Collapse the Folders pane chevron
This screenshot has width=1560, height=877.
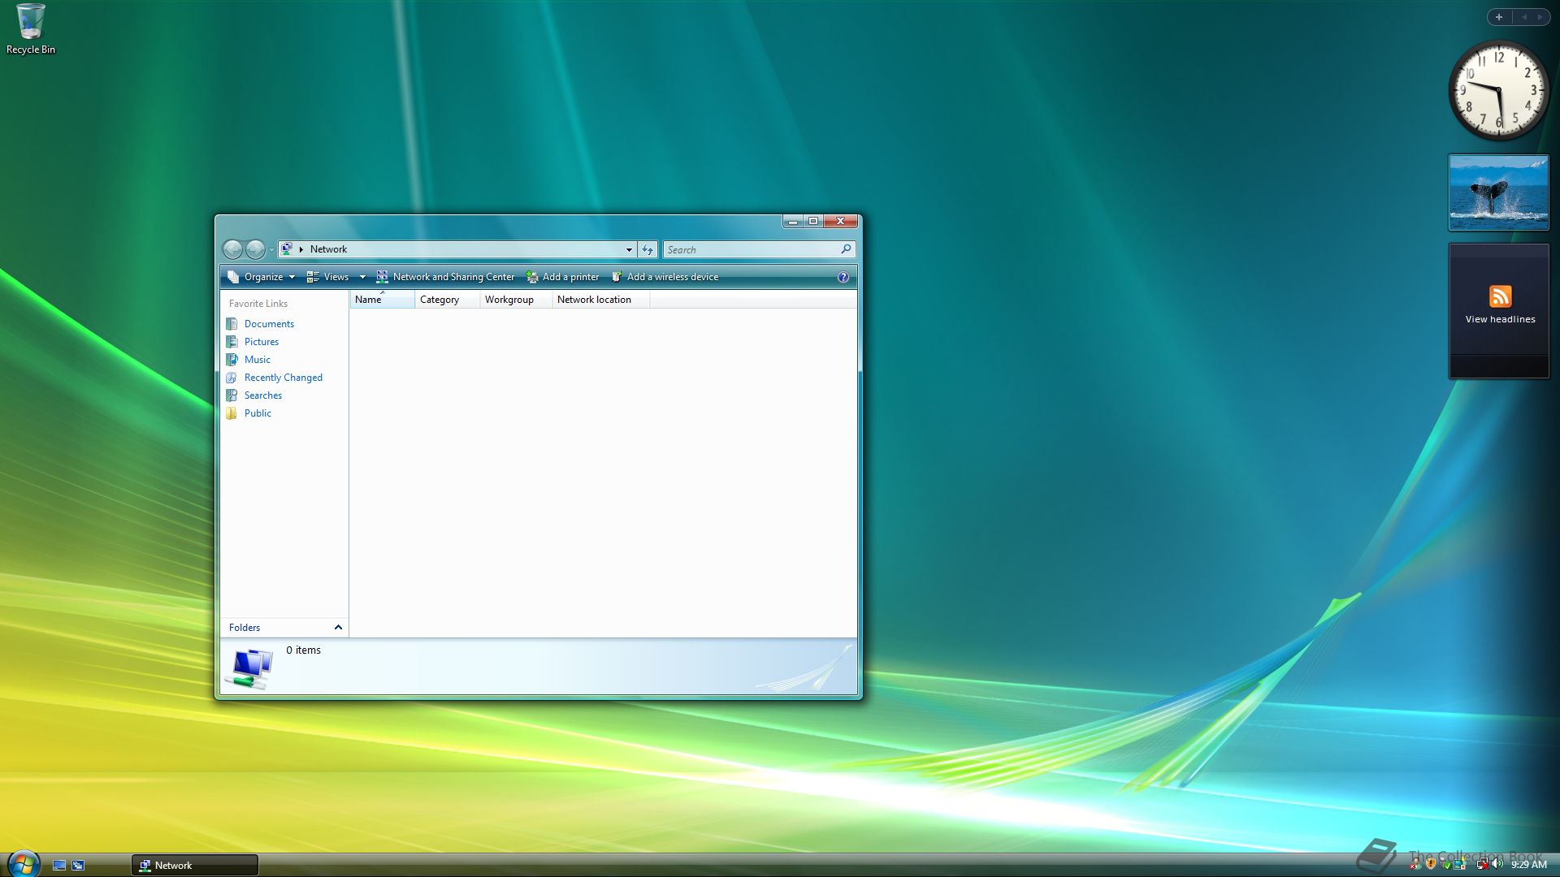338,627
